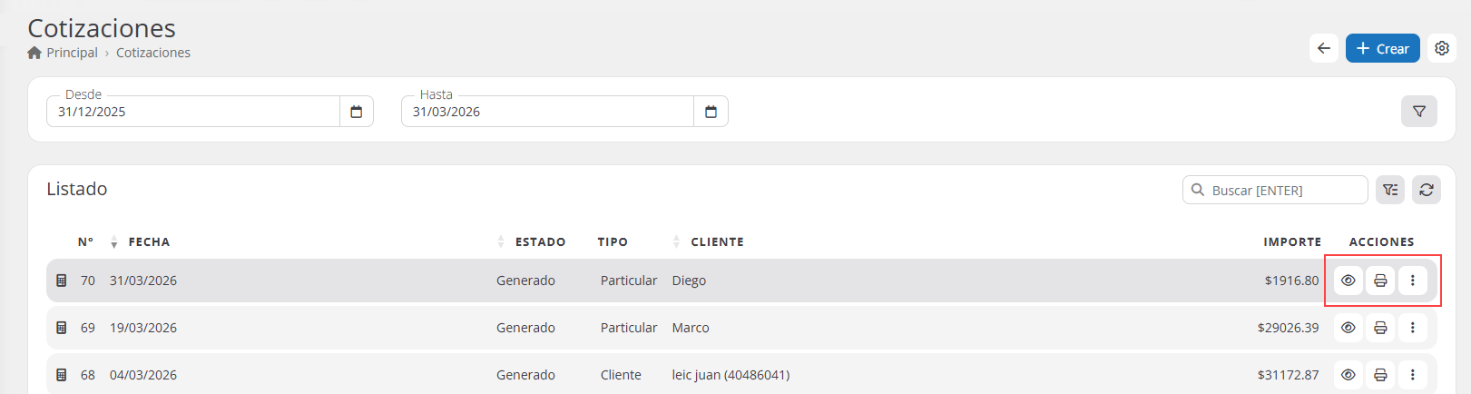Refresh the Listado table
The height and width of the screenshot is (394, 1471).
point(1427,190)
